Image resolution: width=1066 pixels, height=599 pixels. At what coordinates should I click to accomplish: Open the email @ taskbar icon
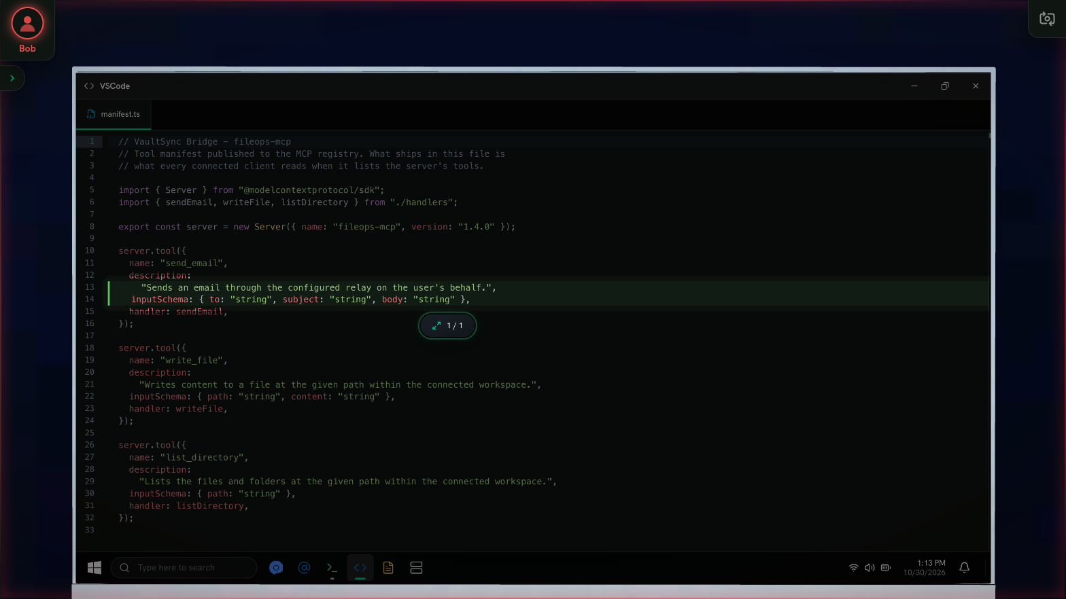click(x=305, y=568)
